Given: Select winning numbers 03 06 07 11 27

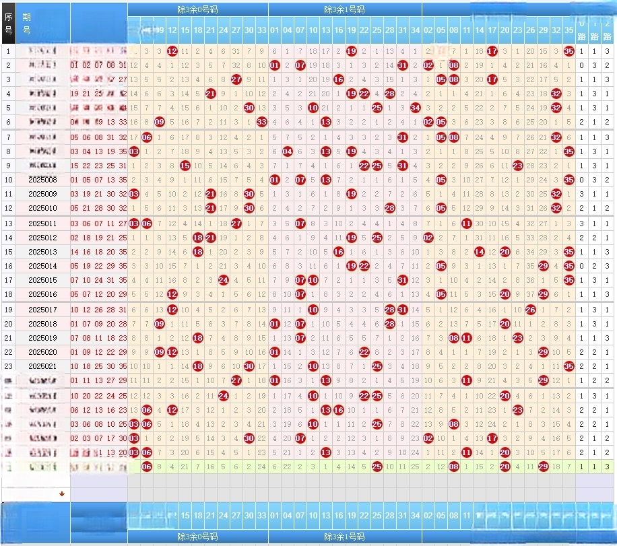Looking at the screenshot, I should (99, 224).
